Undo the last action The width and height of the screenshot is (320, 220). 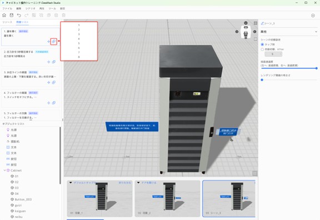[19, 16]
